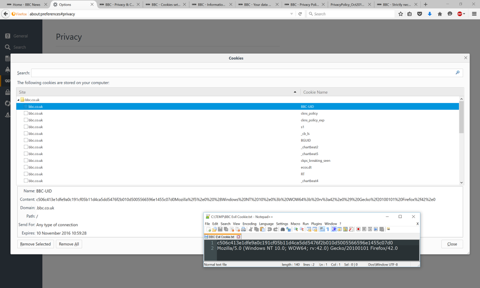
Task: Open the General preferences section in sidebar
Action: tap(16, 36)
